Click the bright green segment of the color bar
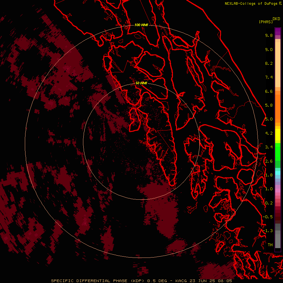The image size is (283, 283). (278, 152)
